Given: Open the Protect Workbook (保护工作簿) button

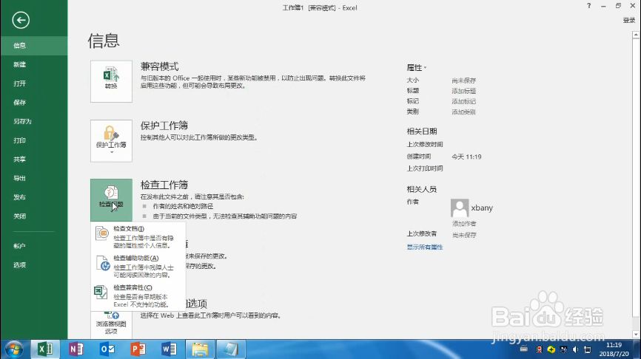Looking at the screenshot, I should (111, 141).
